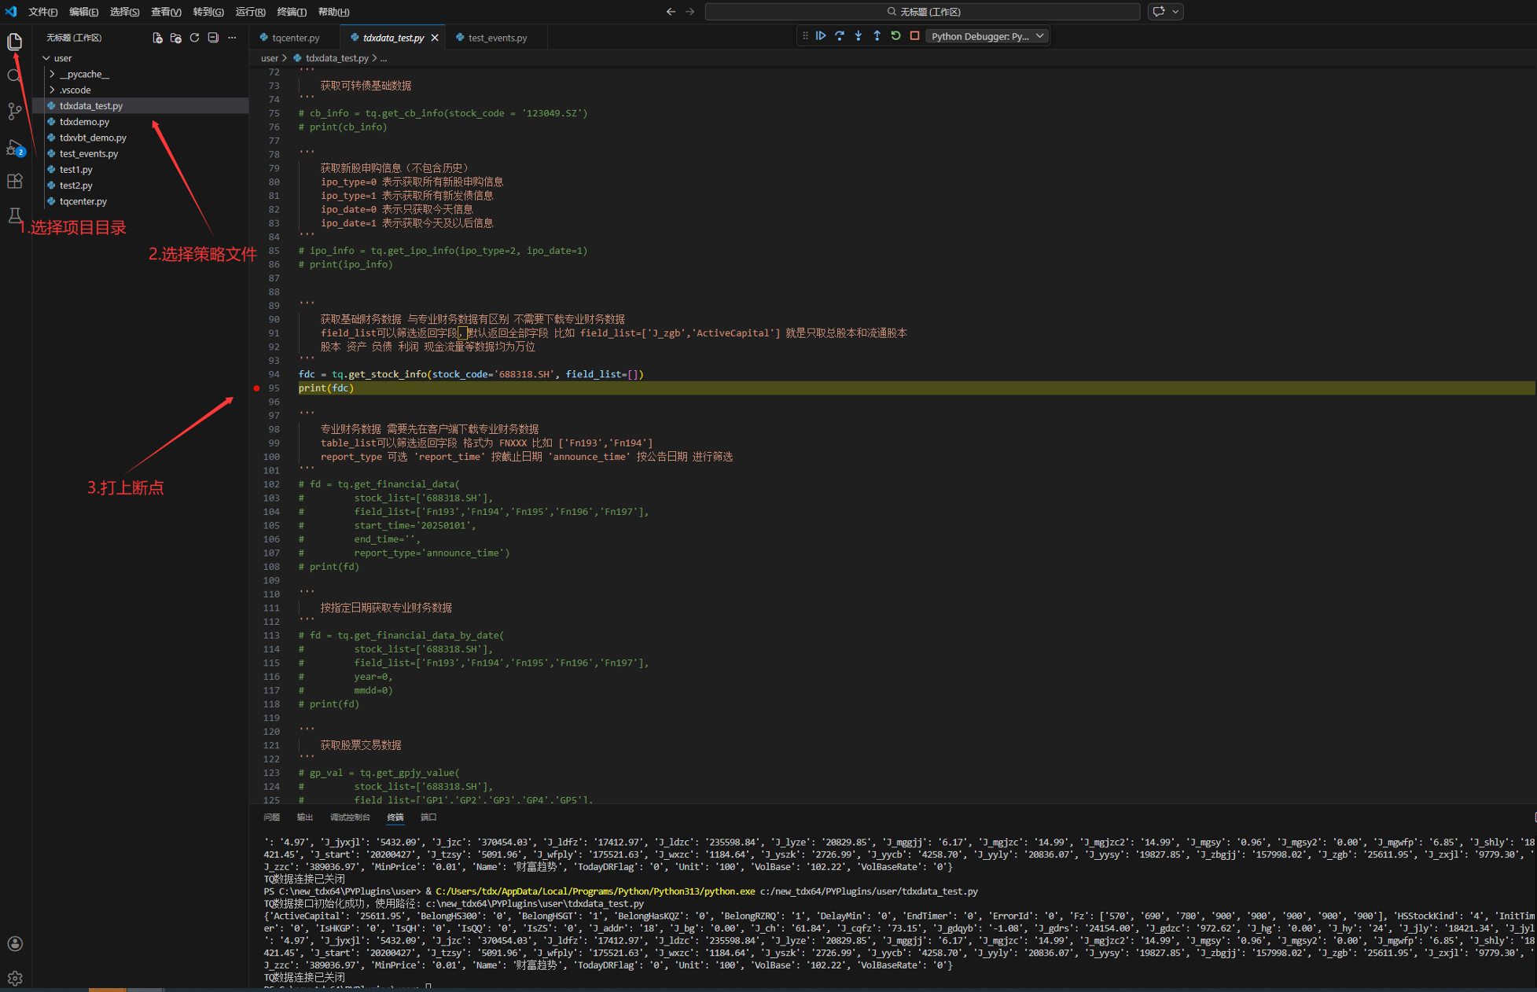1537x992 pixels.
Task: Click the Step Into debug icon
Action: [859, 36]
